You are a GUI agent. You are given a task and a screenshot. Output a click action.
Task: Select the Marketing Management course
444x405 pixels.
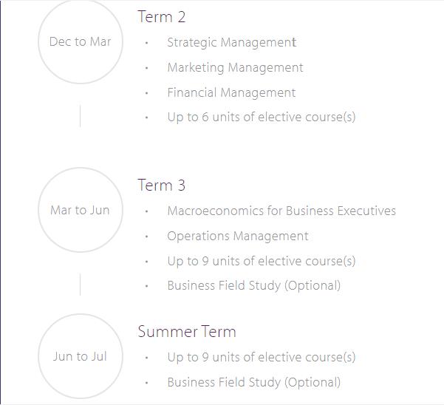click(x=235, y=68)
